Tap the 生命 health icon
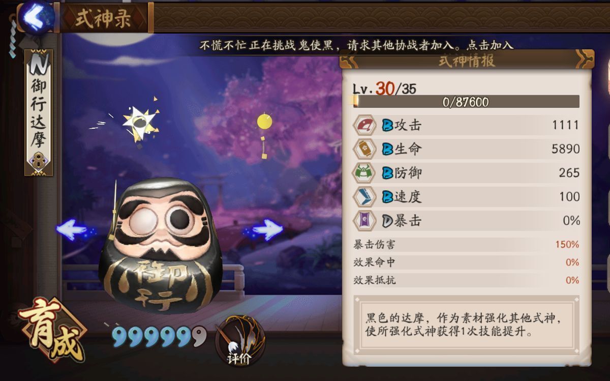Image resolution: width=610 pixels, height=381 pixels. click(364, 149)
